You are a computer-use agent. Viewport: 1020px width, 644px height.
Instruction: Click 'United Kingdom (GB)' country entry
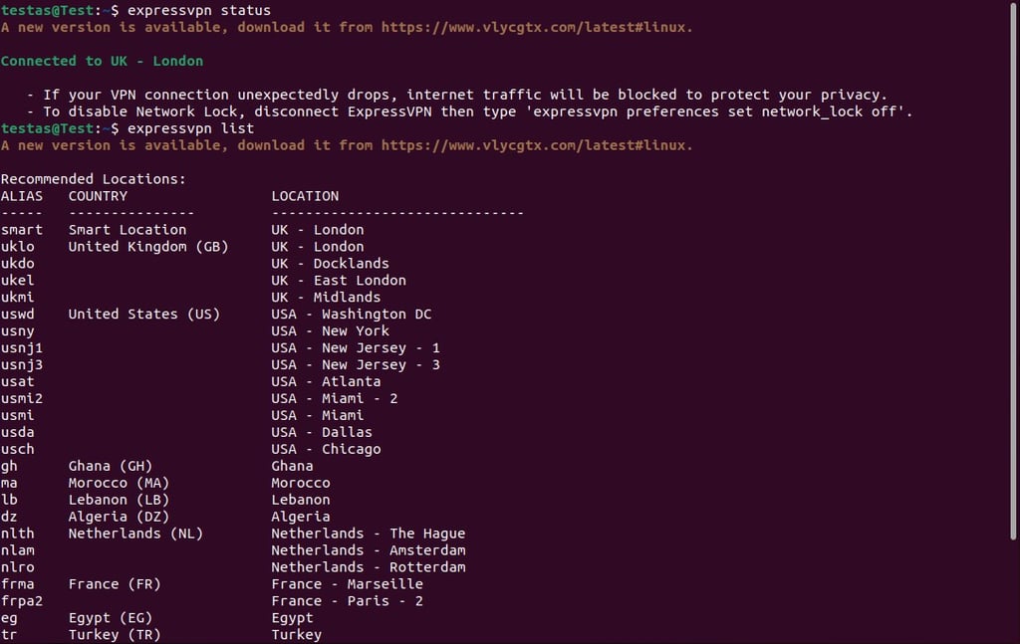tap(148, 247)
